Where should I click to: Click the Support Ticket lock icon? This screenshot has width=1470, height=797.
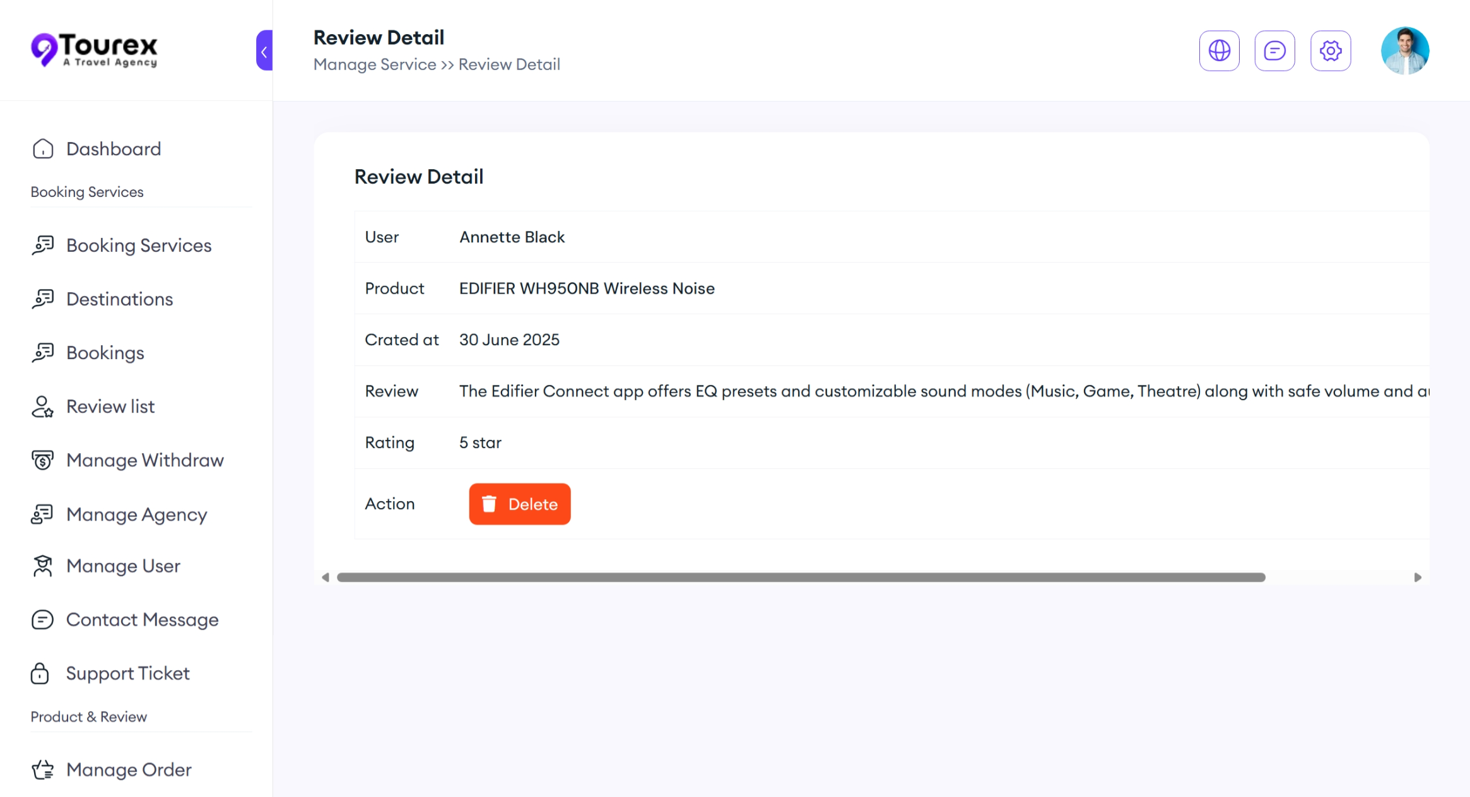(40, 673)
